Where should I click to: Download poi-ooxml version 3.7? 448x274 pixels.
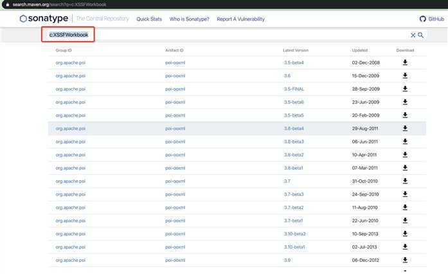click(405, 181)
